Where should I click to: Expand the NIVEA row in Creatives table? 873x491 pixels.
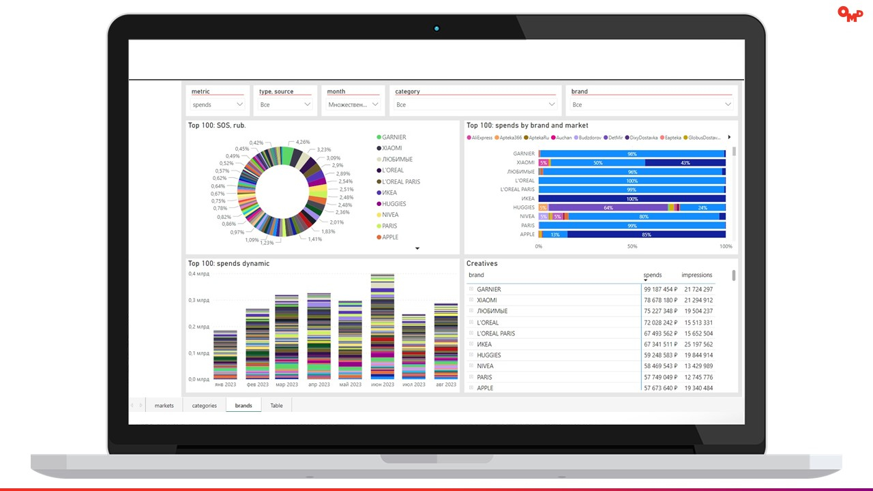[471, 366]
